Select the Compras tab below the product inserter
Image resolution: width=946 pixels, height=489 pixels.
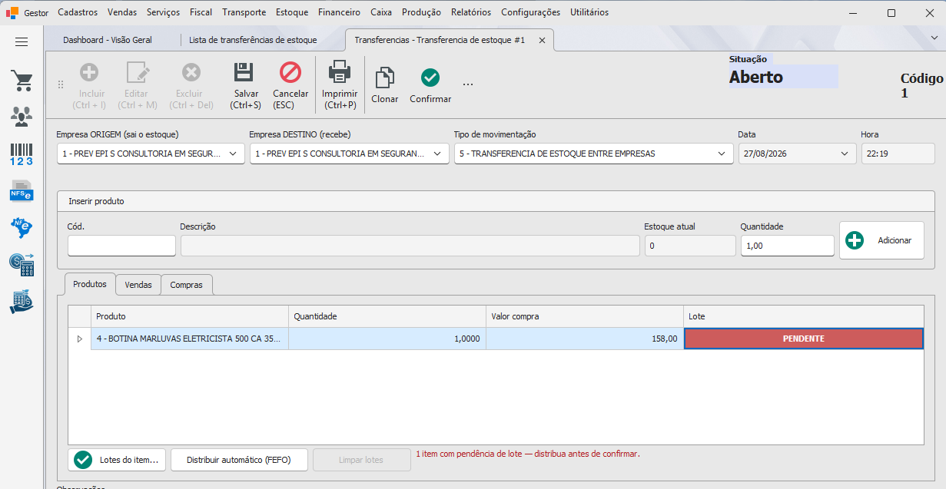[x=187, y=285]
